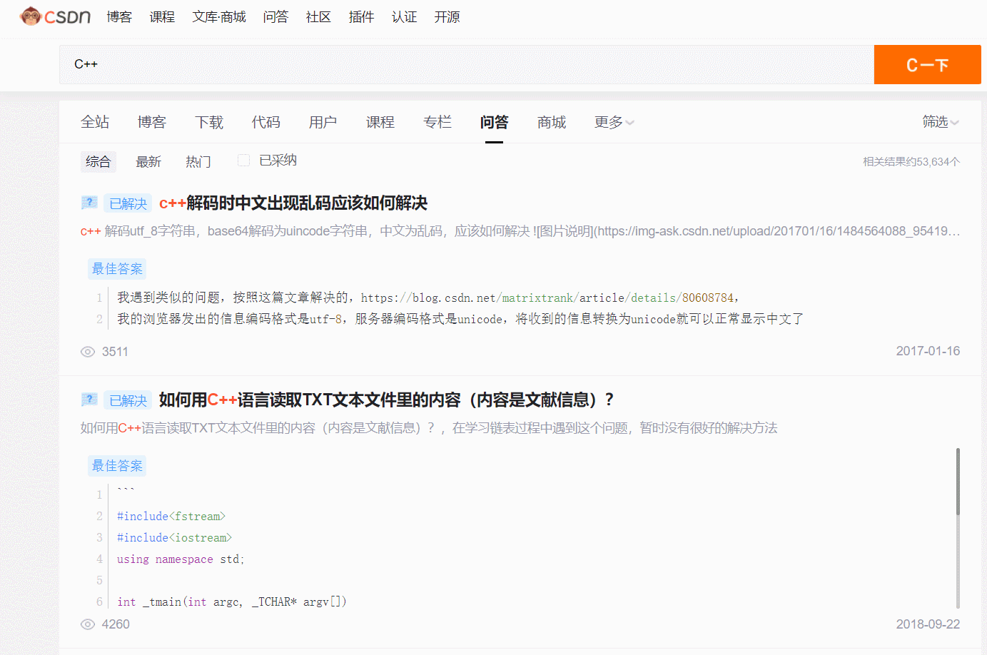Click the code block scrollbar in TXT answer
This screenshot has width=987, height=655.
point(958,482)
